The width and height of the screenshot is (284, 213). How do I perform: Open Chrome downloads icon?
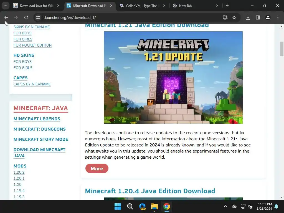[x=248, y=17]
